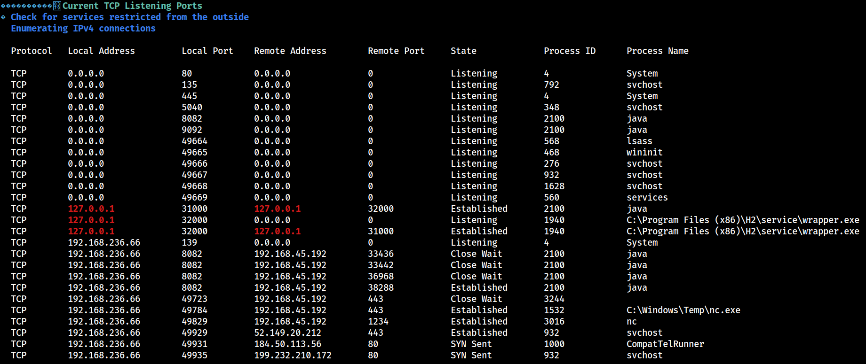The width and height of the screenshot is (866, 364).
Task: Click remote address 184.50.113.56
Action: (288, 344)
